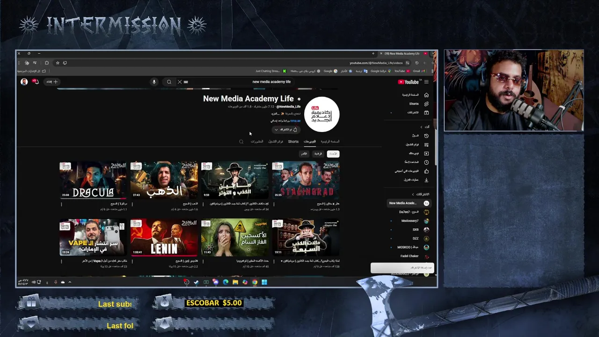Click voice search microphone icon
Image resolution: width=599 pixels, height=337 pixels.
[x=154, y=82]
